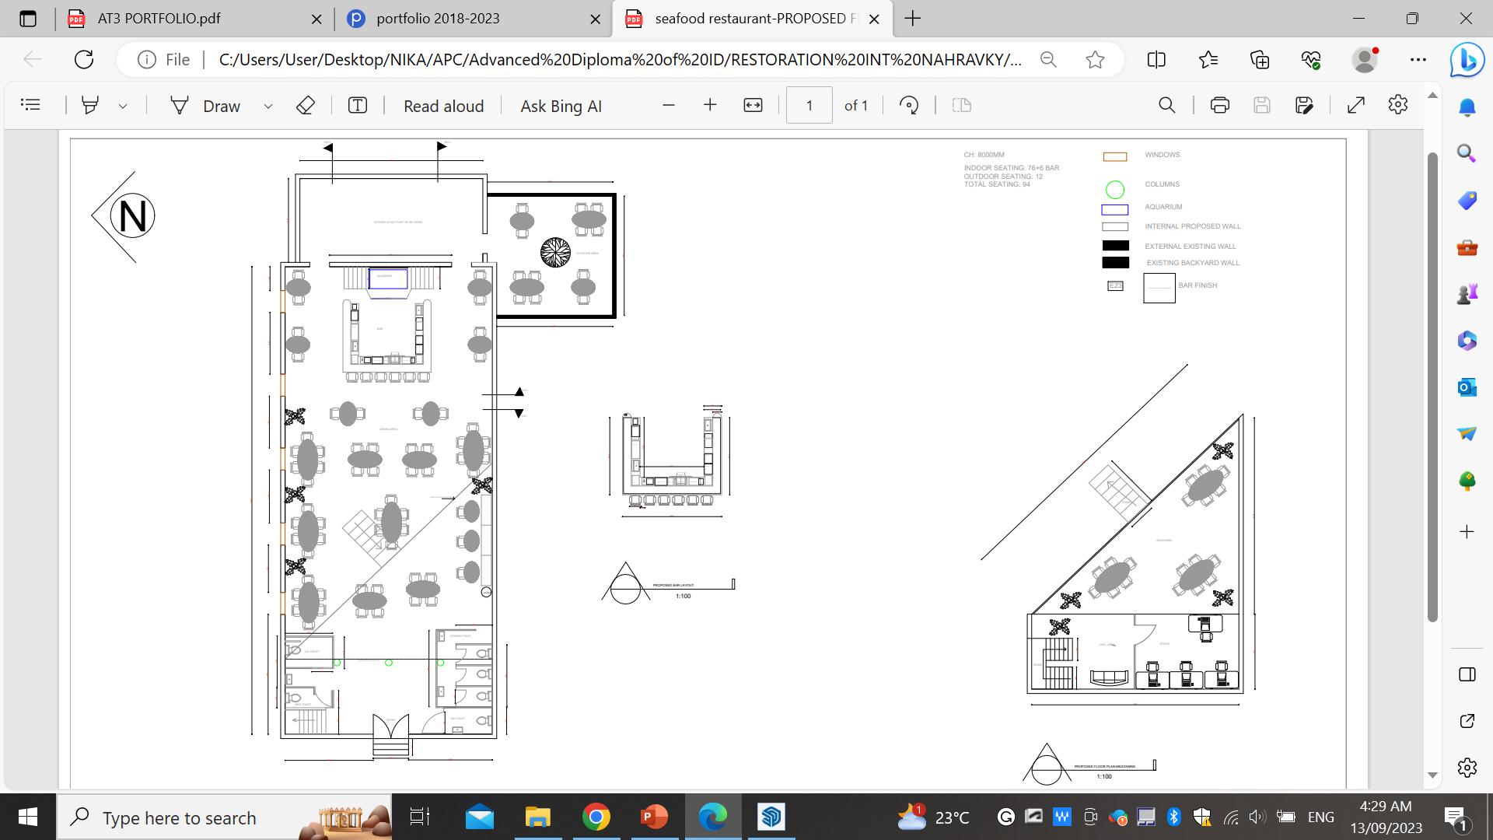Select the Highlight tool
This screenshot has width=1493, height=840.
coord(90,105)
